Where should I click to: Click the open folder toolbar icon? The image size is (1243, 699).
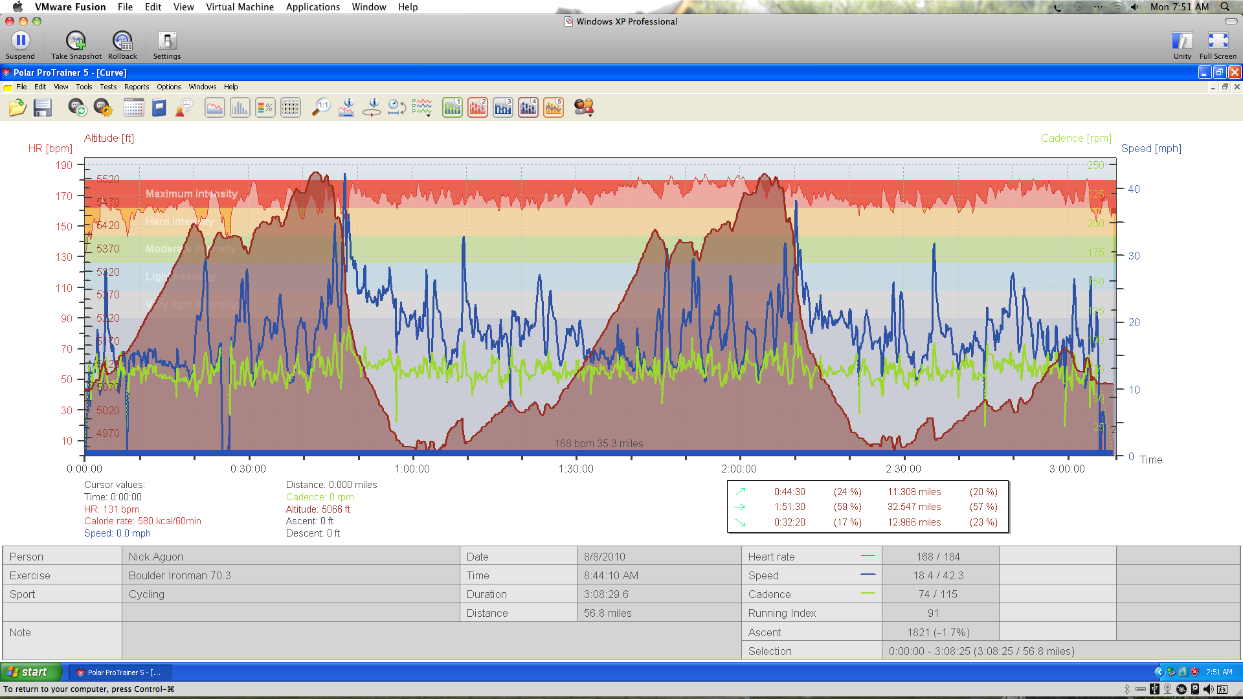click(x=17, y=107)
